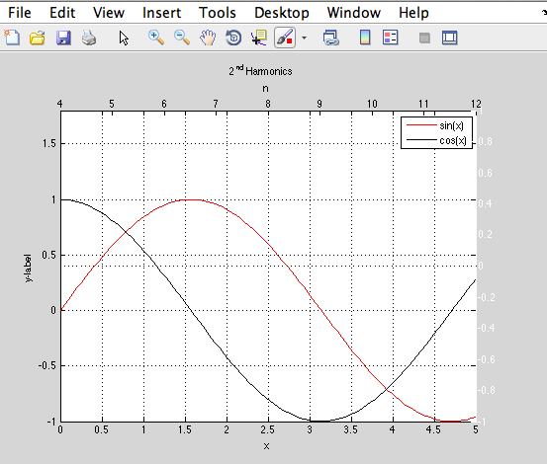Select the Pan hand tool
This screenshot has width=547, height=464.
[x=208, y=38]
